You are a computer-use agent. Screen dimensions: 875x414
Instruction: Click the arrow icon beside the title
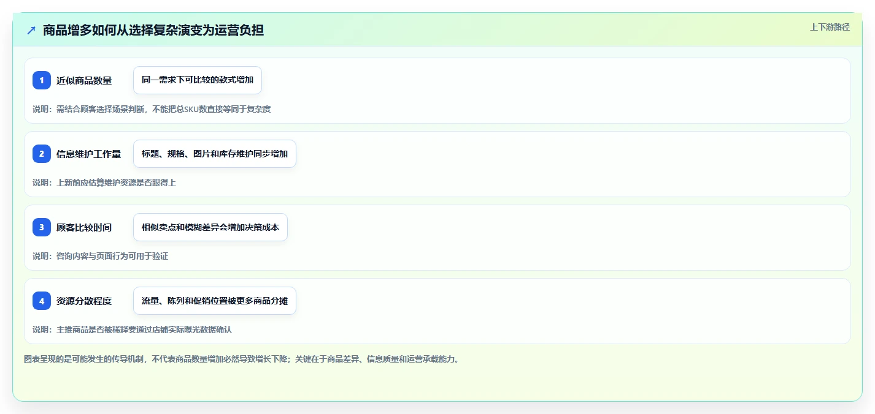coord(31,30)
